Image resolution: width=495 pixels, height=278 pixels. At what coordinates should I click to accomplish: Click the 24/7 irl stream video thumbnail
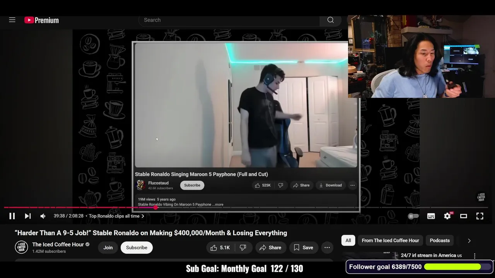(370, 256)
